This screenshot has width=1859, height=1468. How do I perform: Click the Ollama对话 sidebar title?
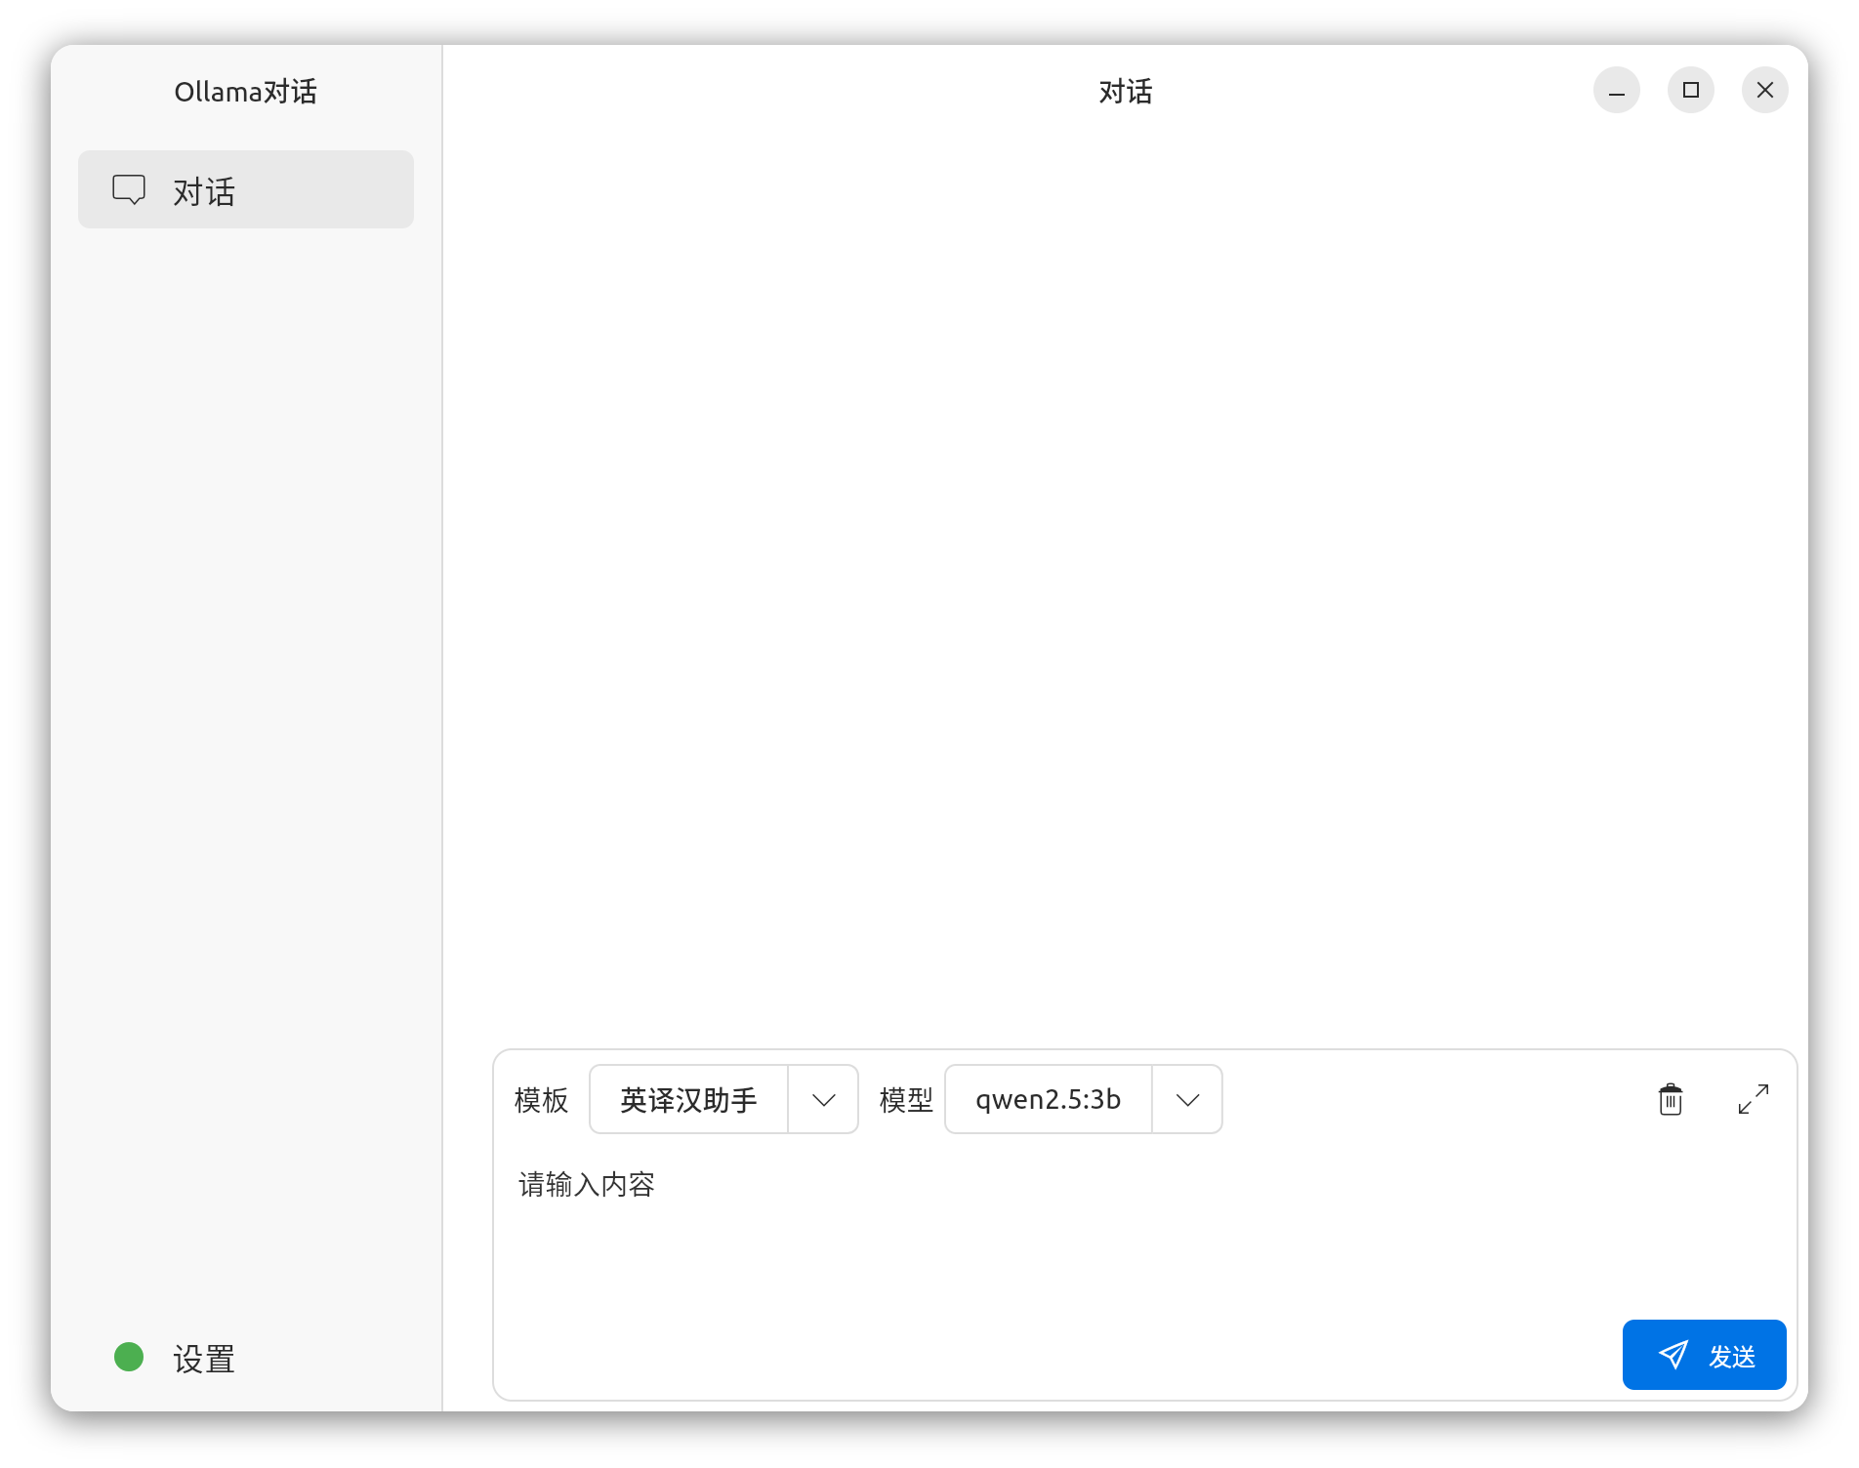coord(246,92)
